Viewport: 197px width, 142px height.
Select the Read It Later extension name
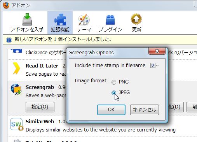pos(42,66)
